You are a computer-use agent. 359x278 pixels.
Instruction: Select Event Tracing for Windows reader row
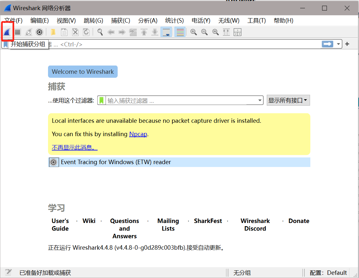179,162
